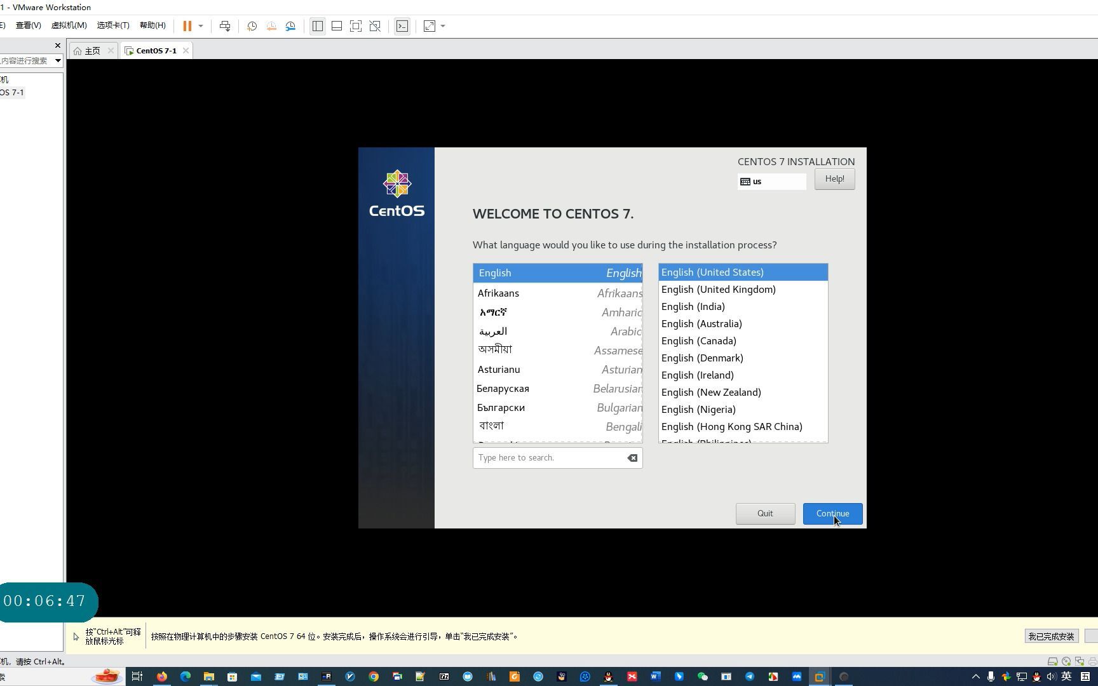The image size is (1098, 686).
Task: Expand the library search dropdown arrow
Action: 58,60
